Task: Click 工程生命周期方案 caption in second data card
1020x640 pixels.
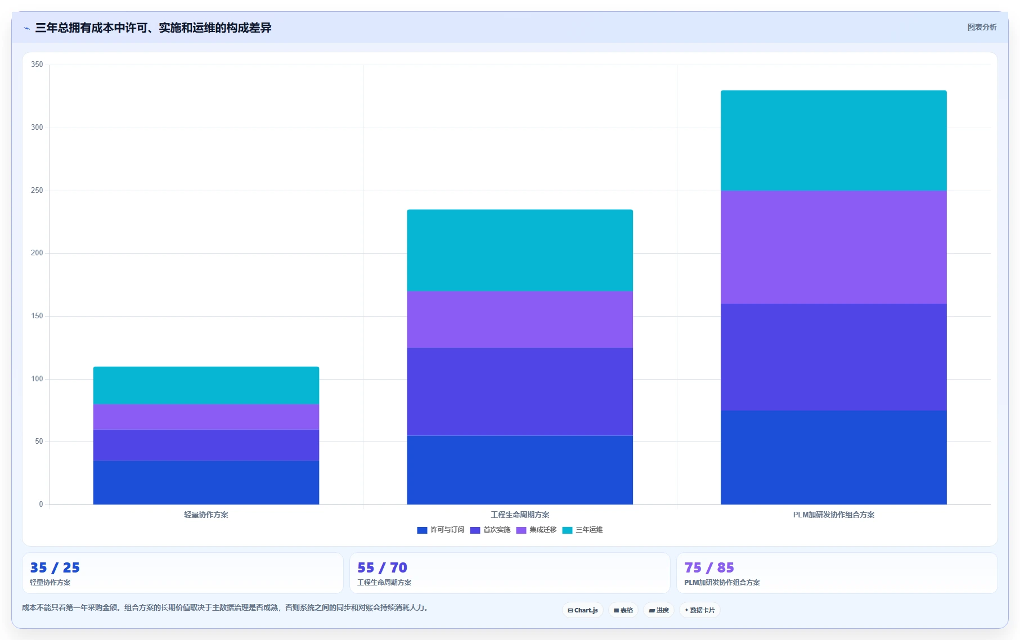Action: 384,583
